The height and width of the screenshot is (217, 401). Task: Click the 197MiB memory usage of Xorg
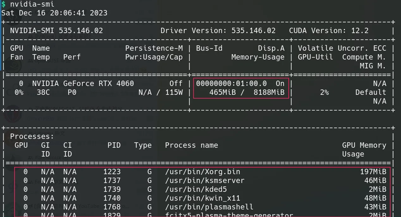(373, 172)
